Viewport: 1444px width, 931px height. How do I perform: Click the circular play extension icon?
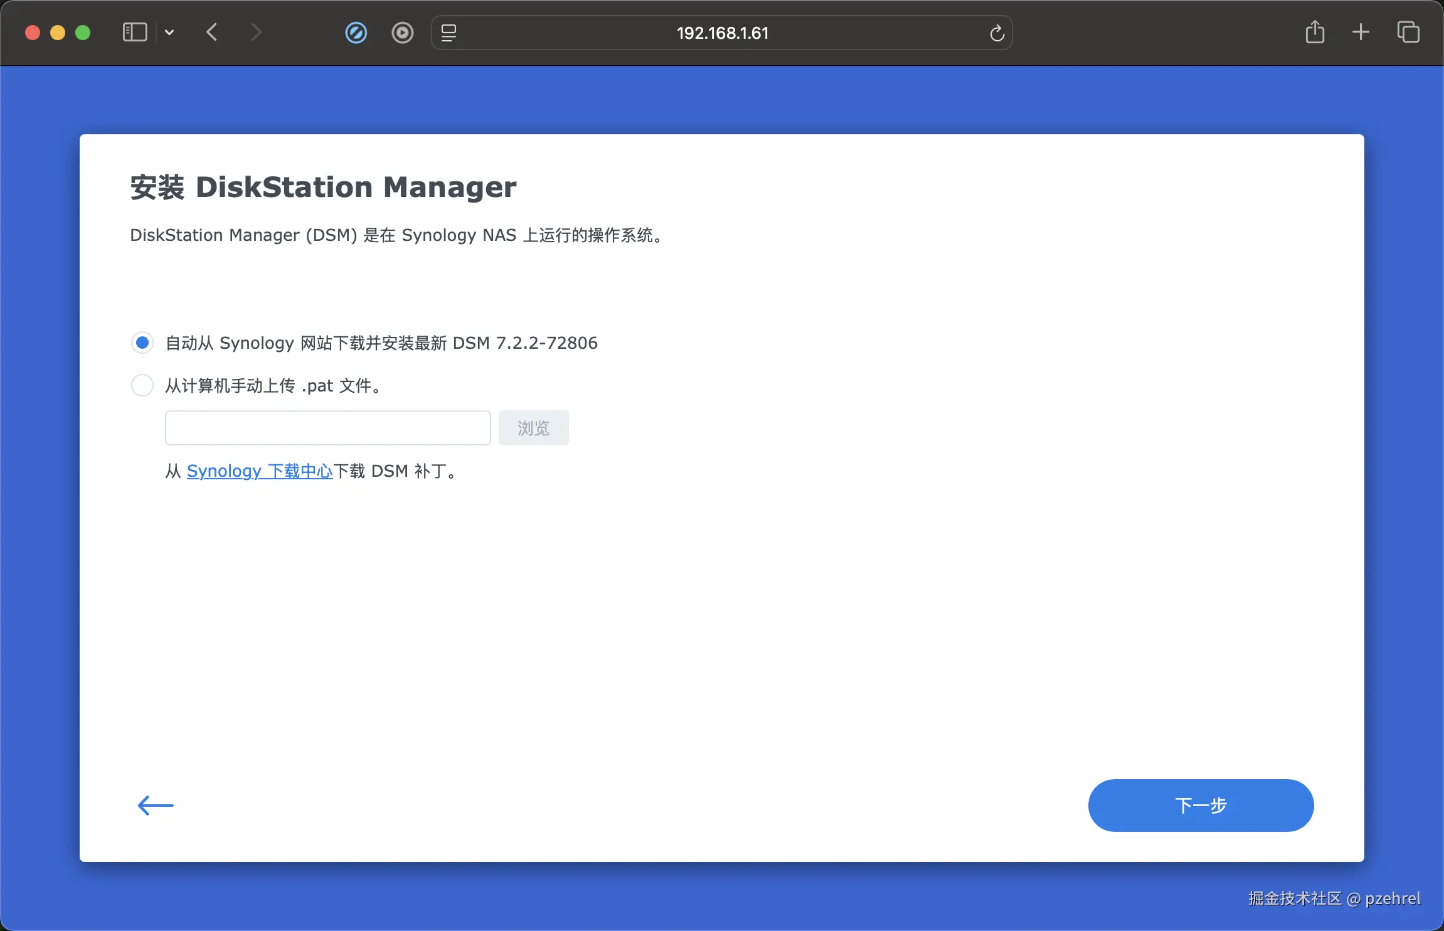(402, 33)
